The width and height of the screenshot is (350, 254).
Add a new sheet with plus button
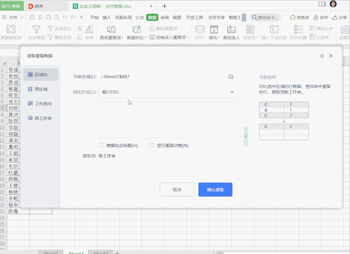pyautogui.click(x=117, y=253)
